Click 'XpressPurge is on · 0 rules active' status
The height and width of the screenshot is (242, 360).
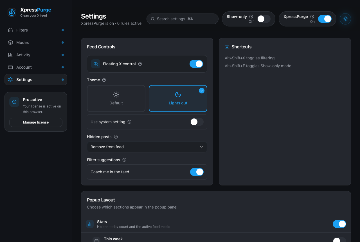pos(111,23)
